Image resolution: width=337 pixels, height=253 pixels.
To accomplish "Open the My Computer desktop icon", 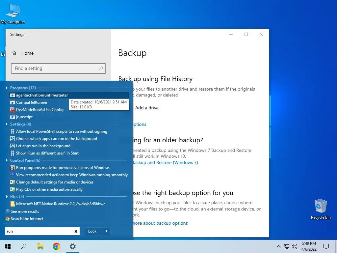I will (13, 14).
